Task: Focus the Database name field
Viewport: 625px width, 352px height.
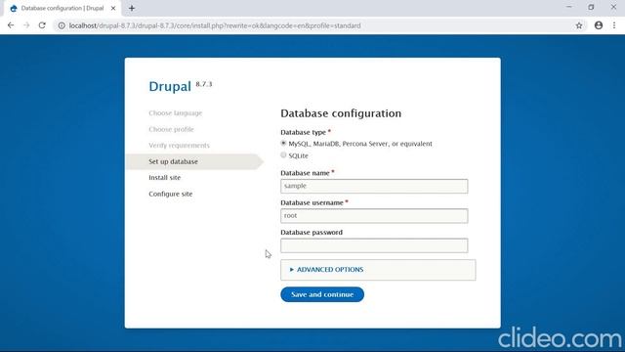Action: coord(374,186)
